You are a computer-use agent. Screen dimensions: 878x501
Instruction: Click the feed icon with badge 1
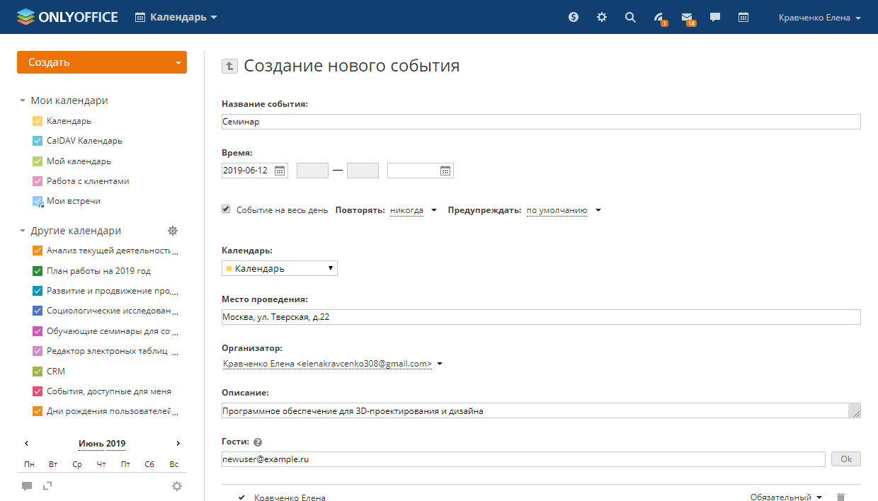coord(658,18)
